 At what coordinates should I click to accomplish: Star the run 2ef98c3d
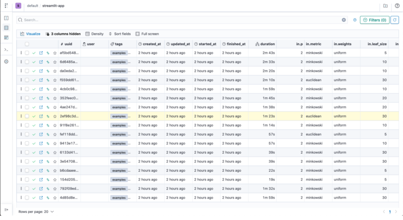point(55,116)
